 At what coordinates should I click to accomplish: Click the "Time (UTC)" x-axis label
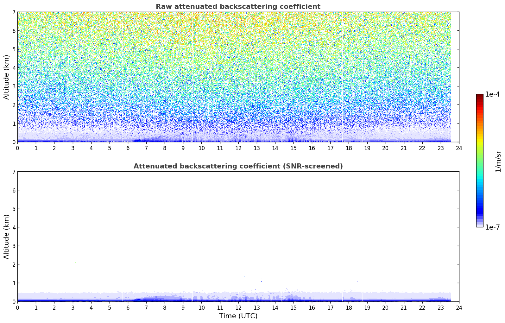pyautogui.click(x=238, y=316)
